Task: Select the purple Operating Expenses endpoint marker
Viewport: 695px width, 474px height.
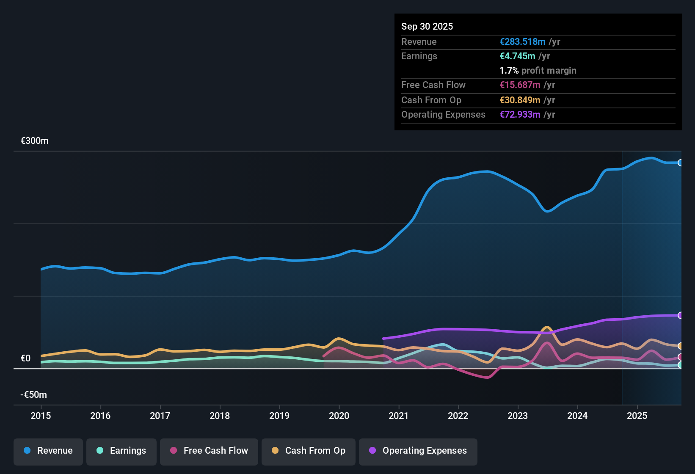Action: (x=681, y=315)
